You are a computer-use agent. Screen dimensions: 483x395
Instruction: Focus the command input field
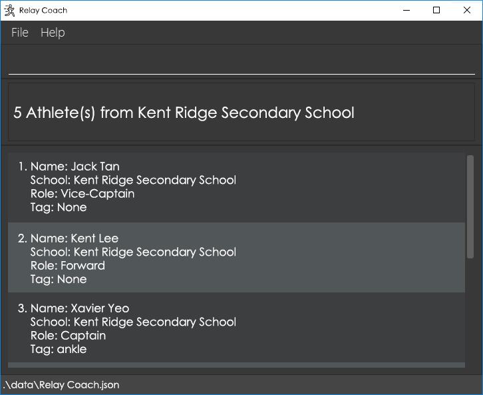tap(241, 63)
